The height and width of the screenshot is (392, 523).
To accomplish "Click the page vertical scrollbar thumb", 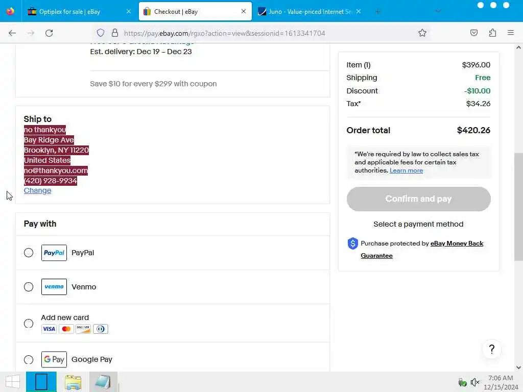I will click(518, 207).
